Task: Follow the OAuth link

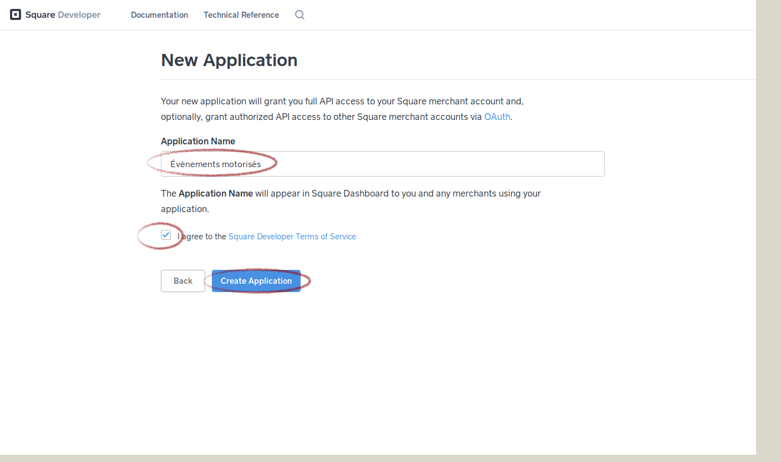Action: [497, 117]
